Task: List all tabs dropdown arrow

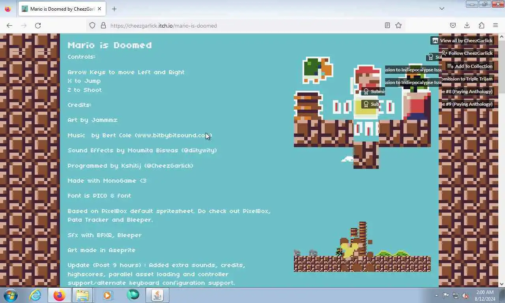Action: point(442,9)
